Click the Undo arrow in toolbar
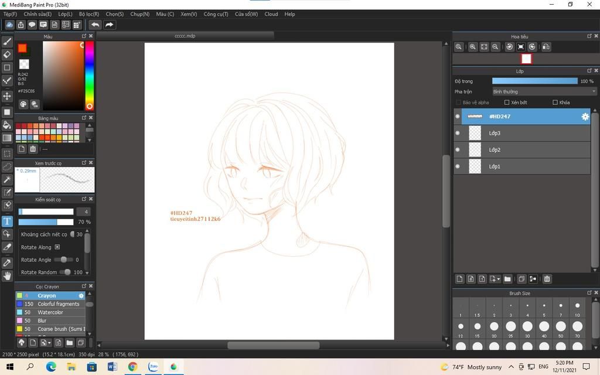Screen dimensions: 600x375 click(x=96, y=25)
